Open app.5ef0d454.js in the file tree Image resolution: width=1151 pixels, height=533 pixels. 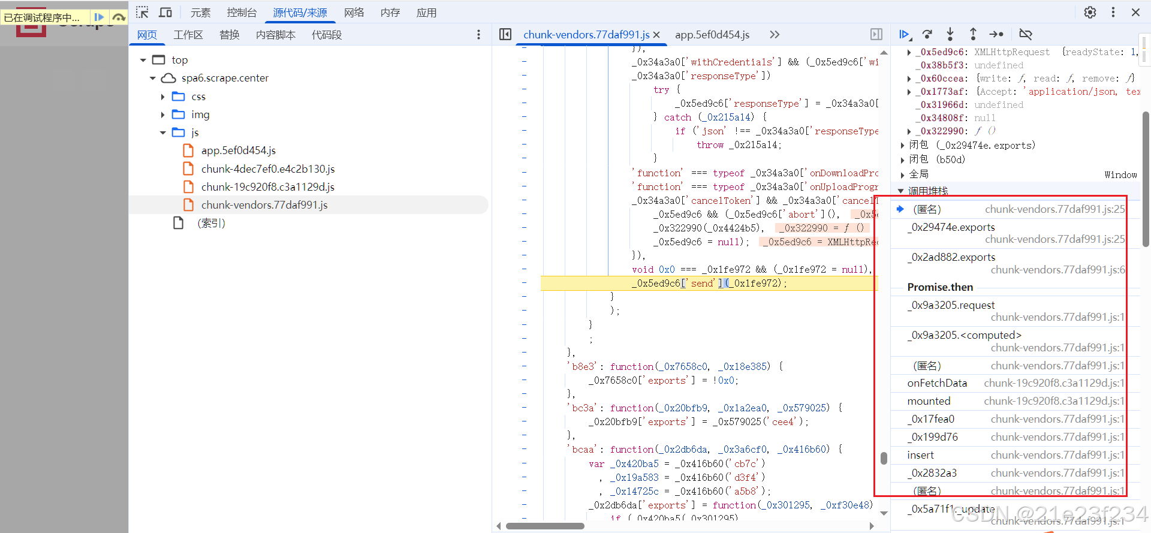coord(238,150)
